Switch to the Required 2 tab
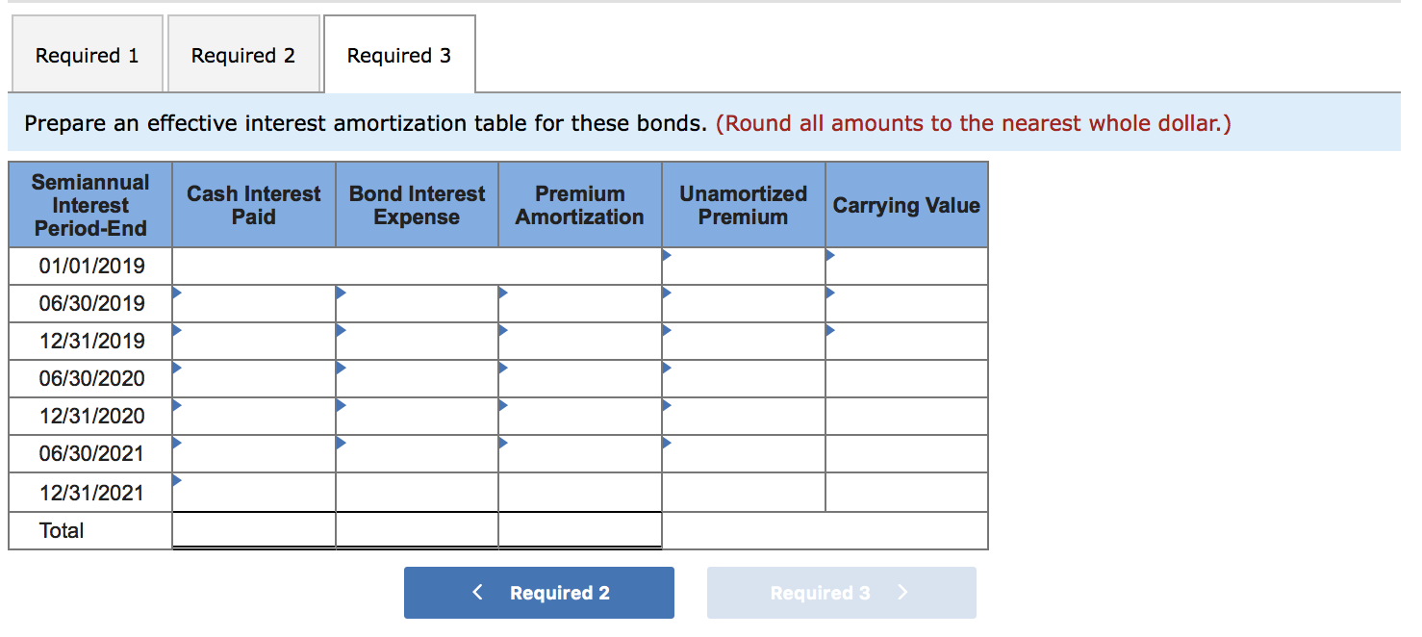Image resolution: width=1422 pixels, height=637 pixels. coord(243,54)
